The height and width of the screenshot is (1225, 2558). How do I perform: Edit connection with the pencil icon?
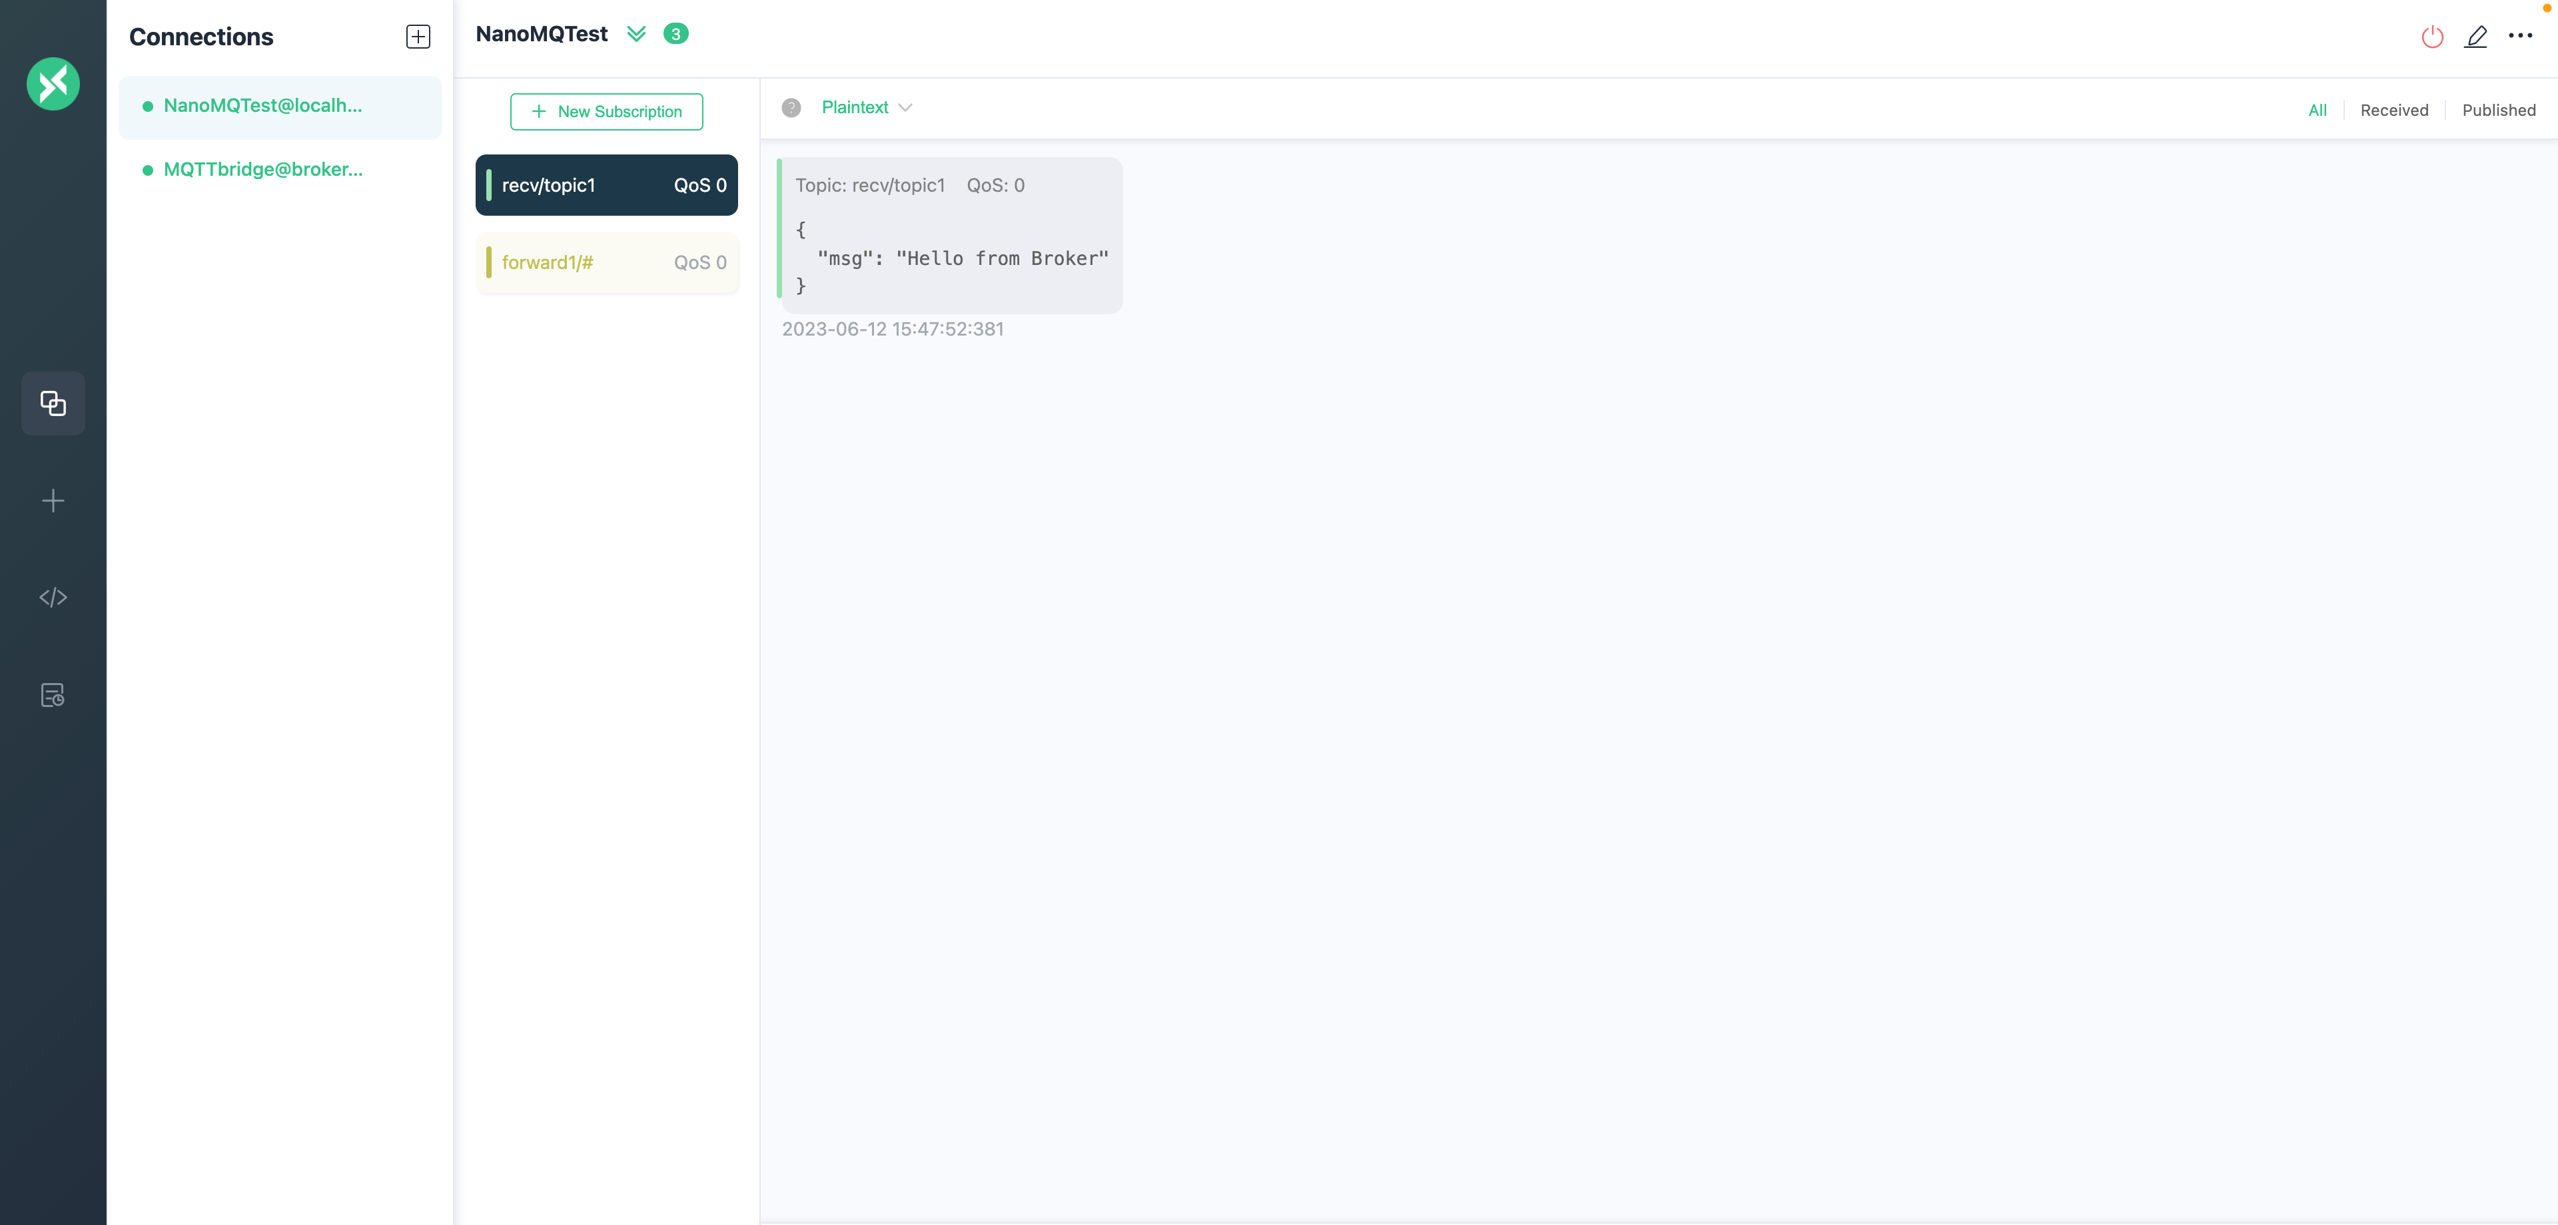coord(2475,37)
